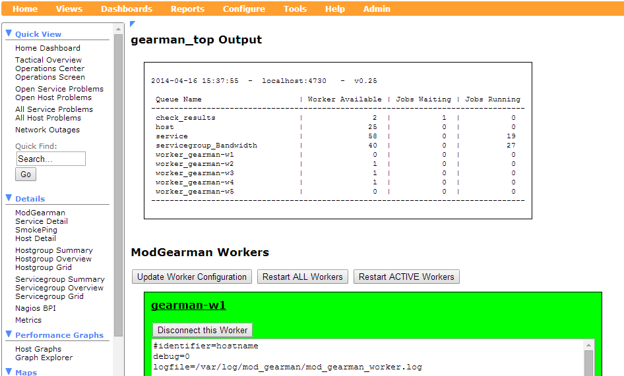This screenshot has height=376, width=624.
Task: Open Network Outages page
Action: pyautogui.click(x=47, y=130)
